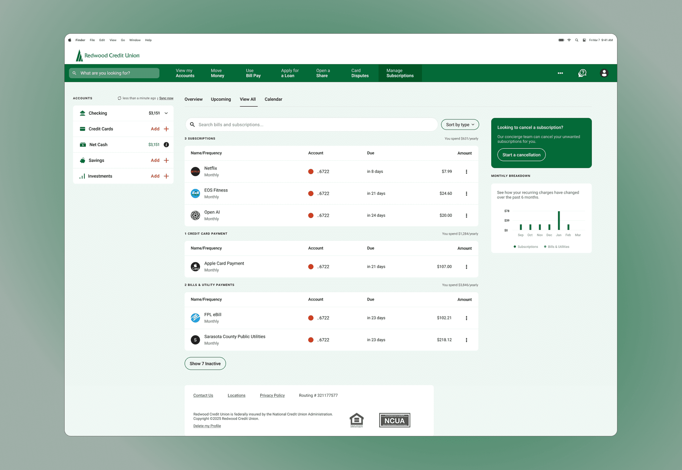The image size is (682, 470).
Task: Click the EOS Fitness logo icon
Action: [x=195, y=194]
